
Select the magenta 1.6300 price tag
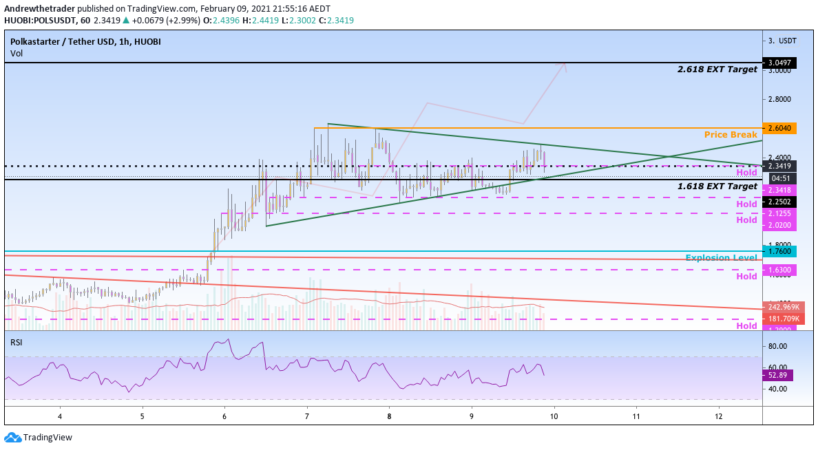pyautogui.click(x=779, y=270)
